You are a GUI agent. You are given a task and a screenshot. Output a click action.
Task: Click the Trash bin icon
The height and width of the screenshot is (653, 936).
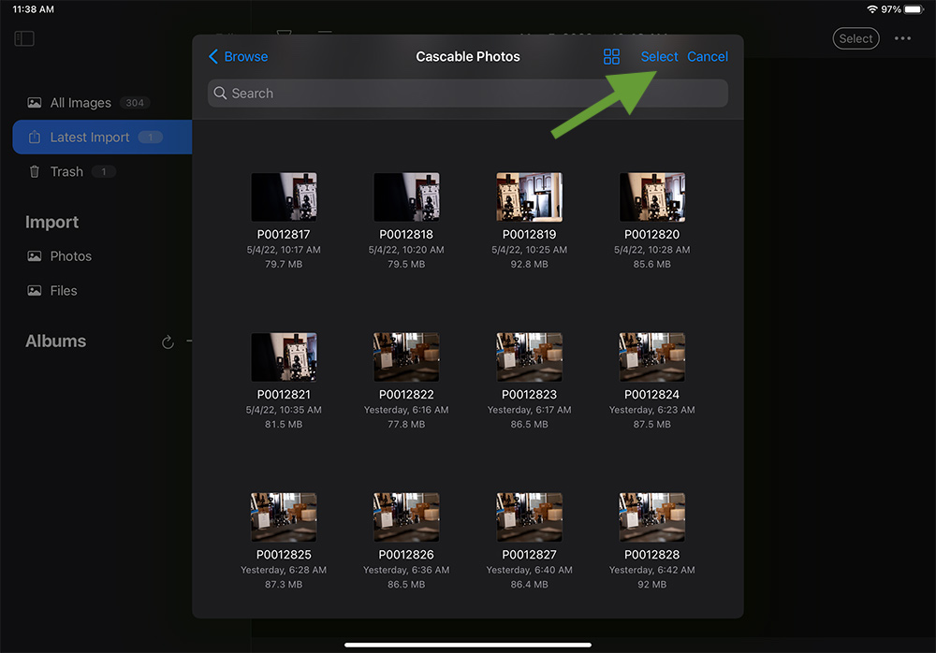(x=35, y=172)
